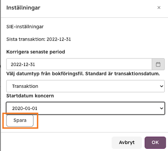The image size is (168, 151).
Task: Click the Transaktion option text in selector
Action: [25, 86]
